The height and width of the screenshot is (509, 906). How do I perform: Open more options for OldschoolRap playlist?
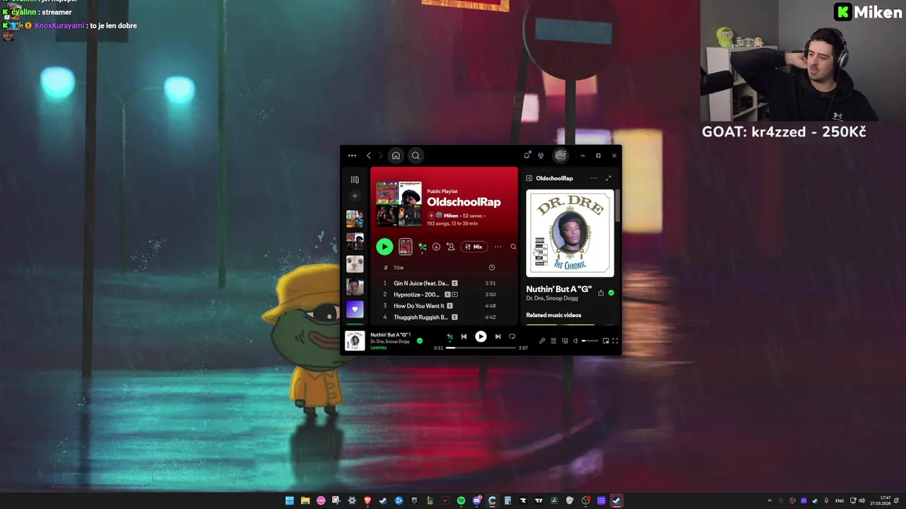pyautogui.click(x=498, y=247)
